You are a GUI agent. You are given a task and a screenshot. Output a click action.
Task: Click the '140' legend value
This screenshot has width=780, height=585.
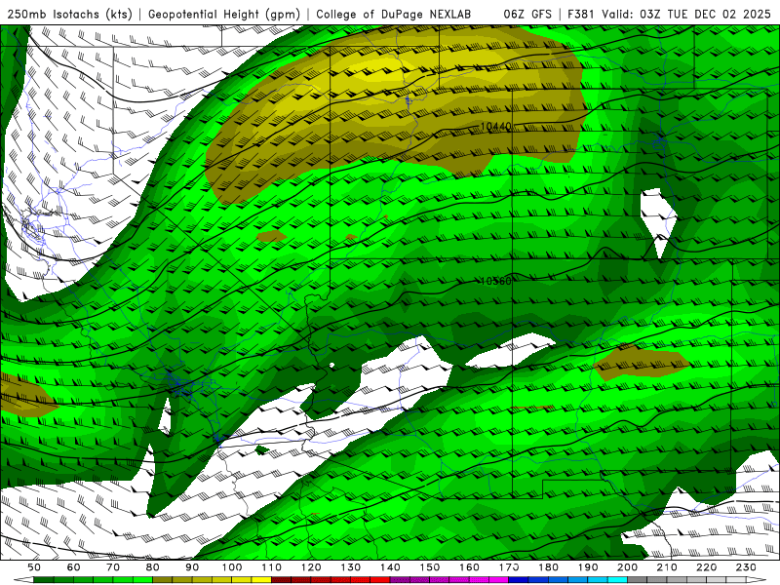click(390, 567)
